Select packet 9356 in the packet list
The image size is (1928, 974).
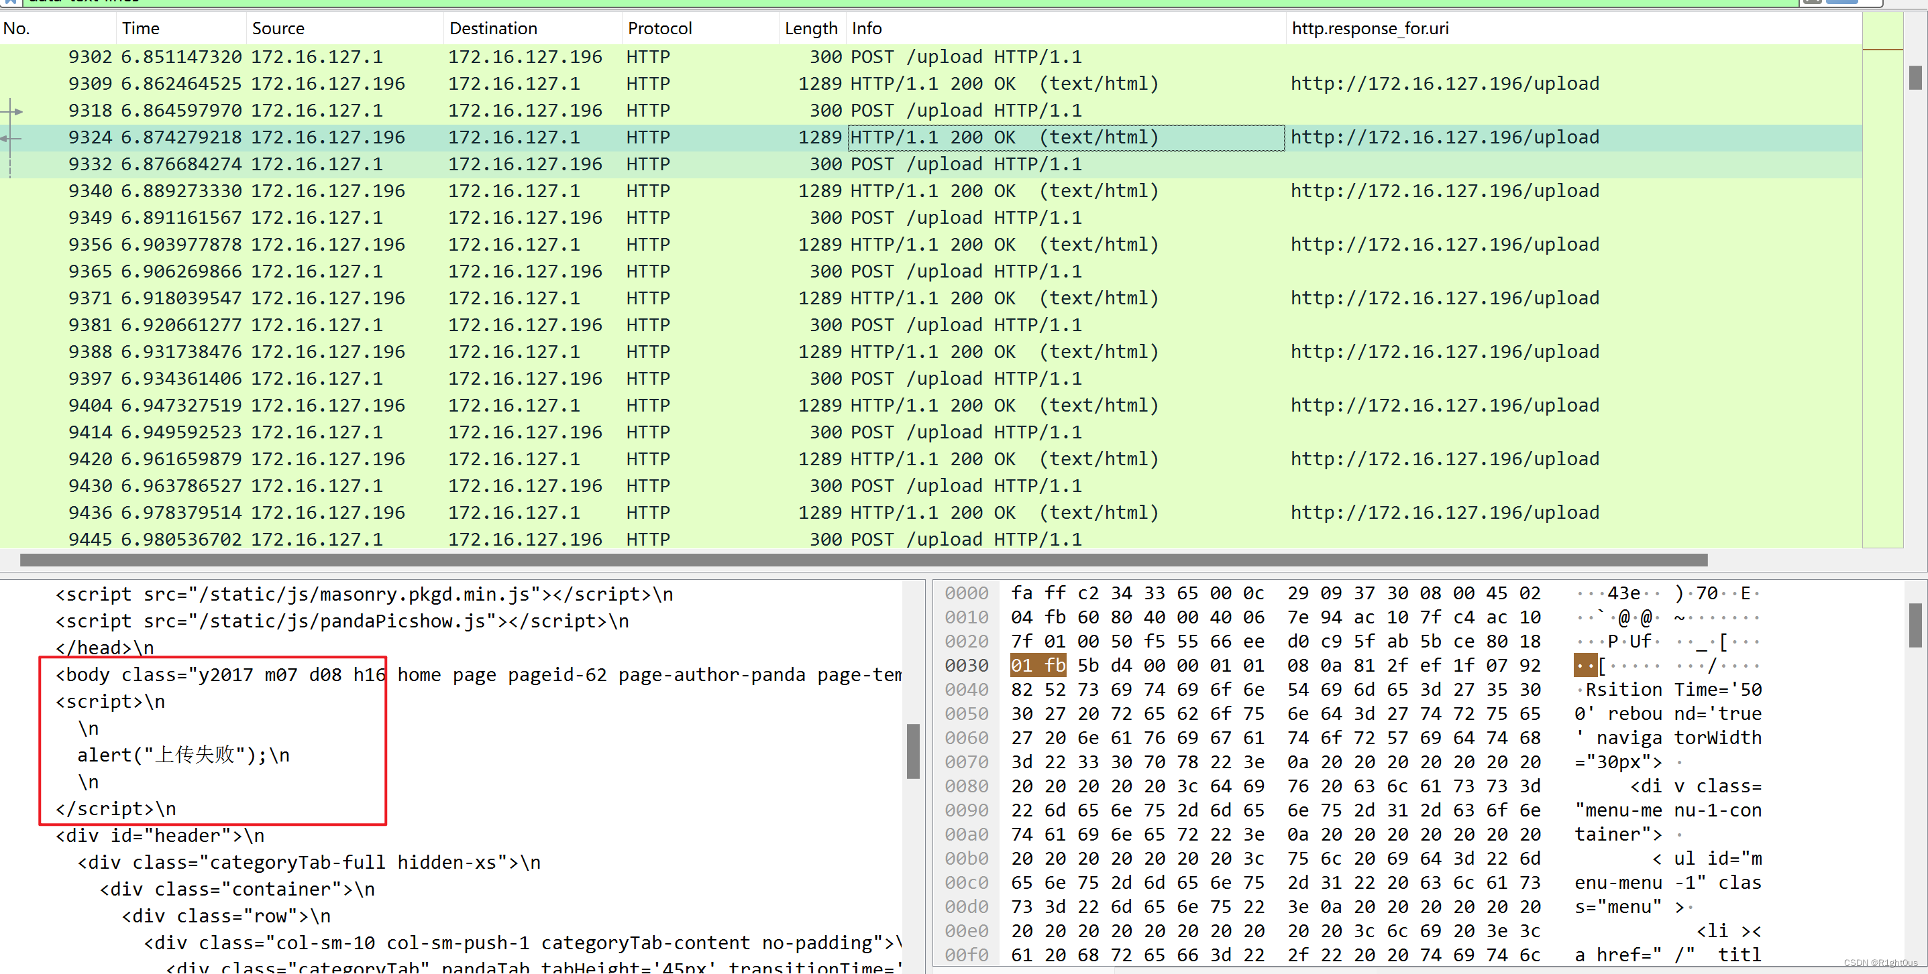tap(930, 245)
